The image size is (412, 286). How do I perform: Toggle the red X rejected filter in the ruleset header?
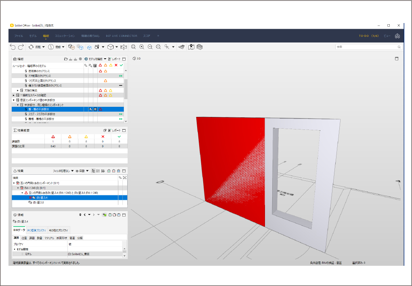pos(116,65)
